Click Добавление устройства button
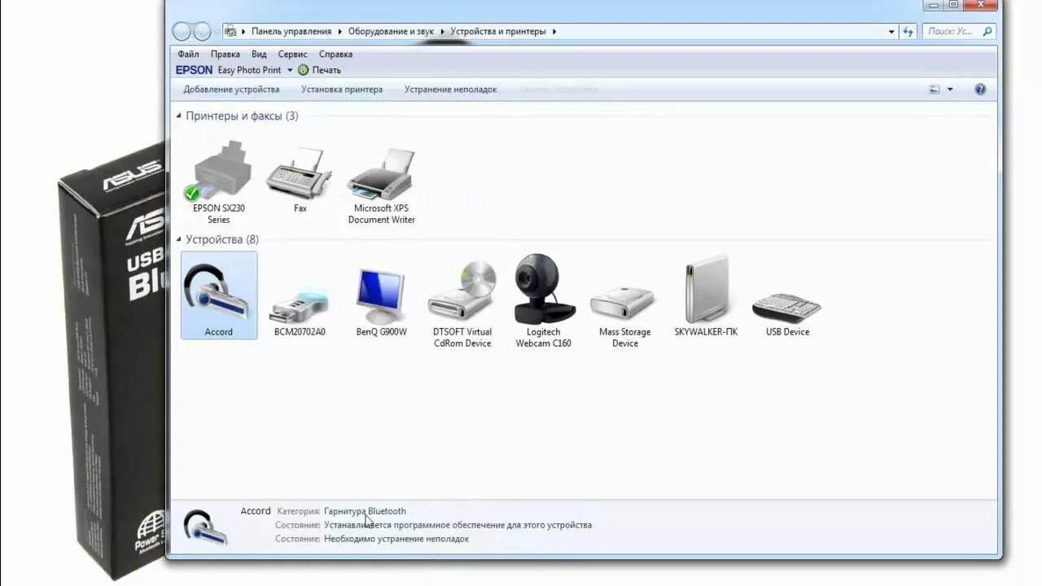The height and width of the screenshot is (586, 1042). tap(231, 90)
